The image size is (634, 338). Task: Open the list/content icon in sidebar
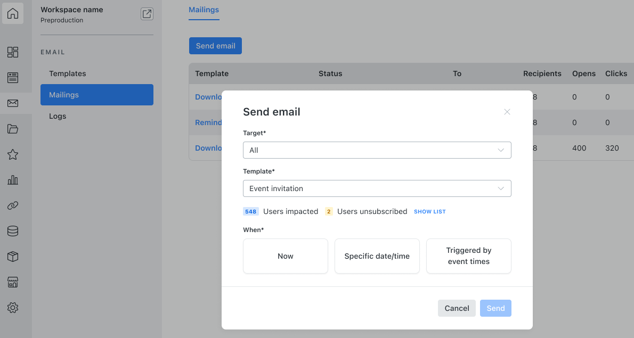[13, 78]
